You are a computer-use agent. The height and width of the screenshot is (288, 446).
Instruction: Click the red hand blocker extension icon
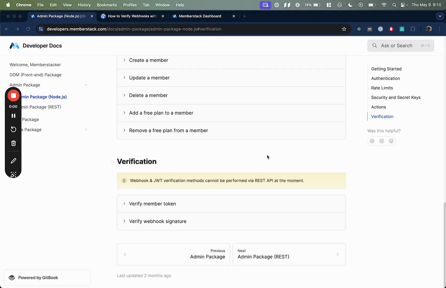click(x=391, y=29)
